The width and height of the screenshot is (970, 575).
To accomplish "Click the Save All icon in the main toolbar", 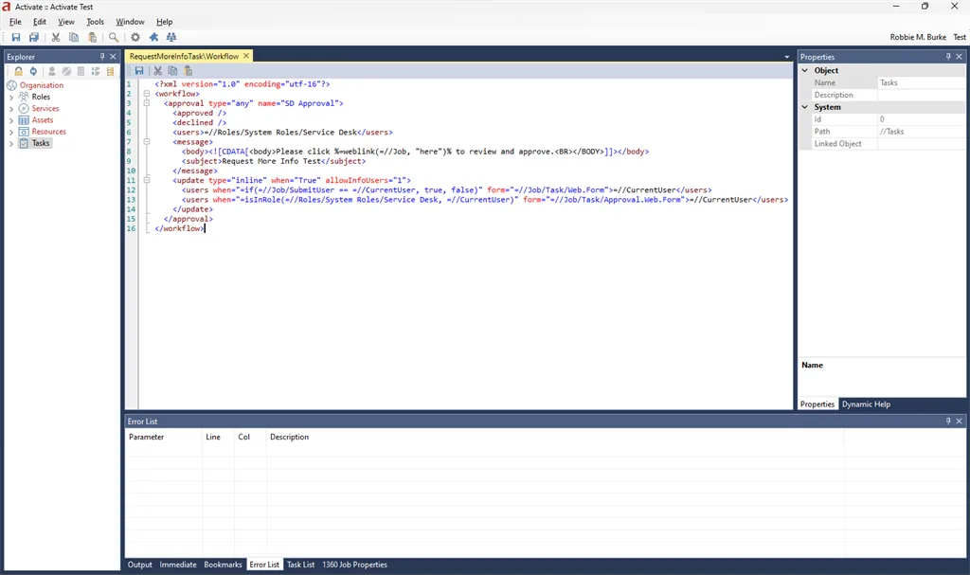I will pos(34,37).
